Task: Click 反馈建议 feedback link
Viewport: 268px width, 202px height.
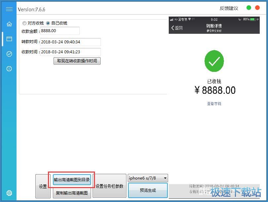Action: coord(229,8)
